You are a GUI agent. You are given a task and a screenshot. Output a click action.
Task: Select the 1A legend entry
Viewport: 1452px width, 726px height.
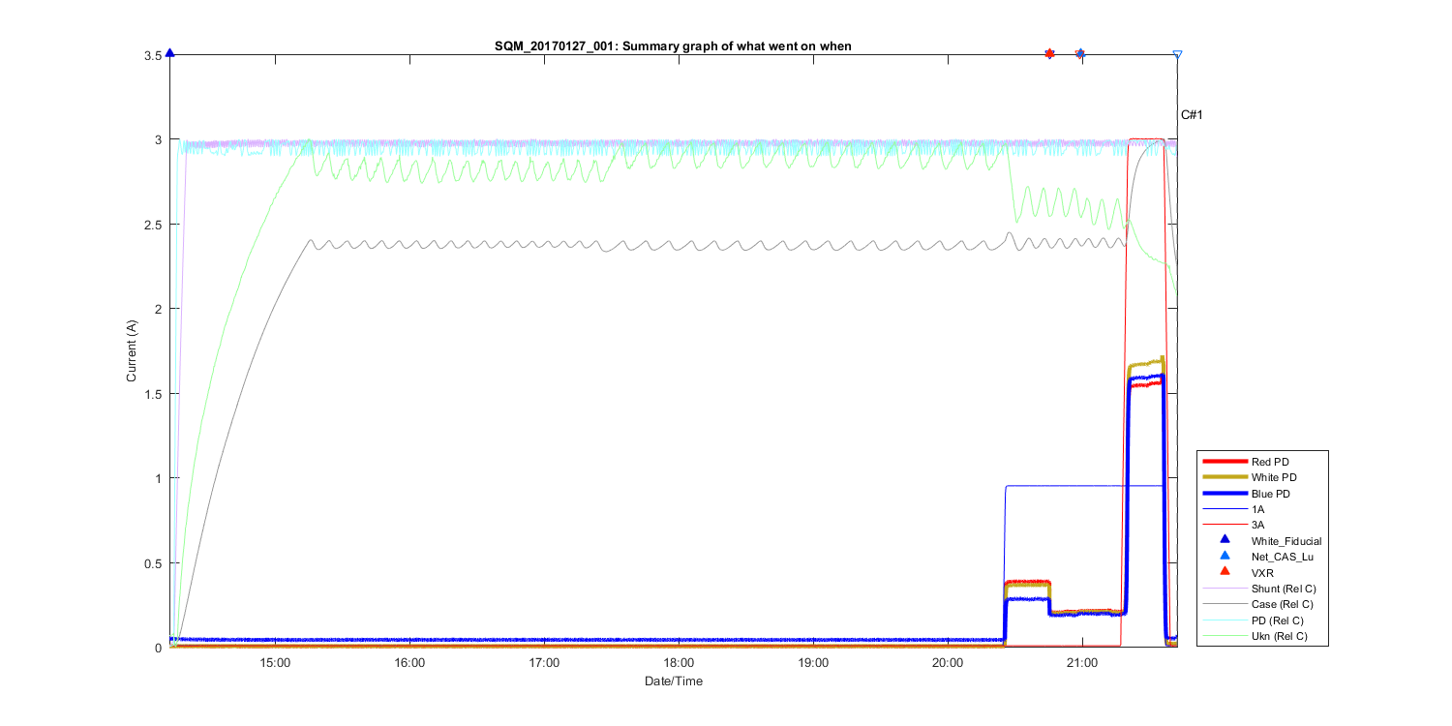point(1257,509)
